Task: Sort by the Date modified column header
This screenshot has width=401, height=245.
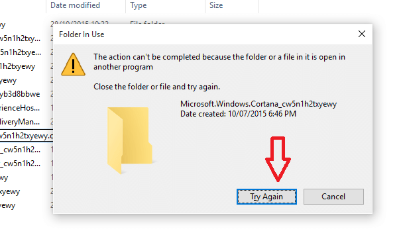Action: coord(75,5)
